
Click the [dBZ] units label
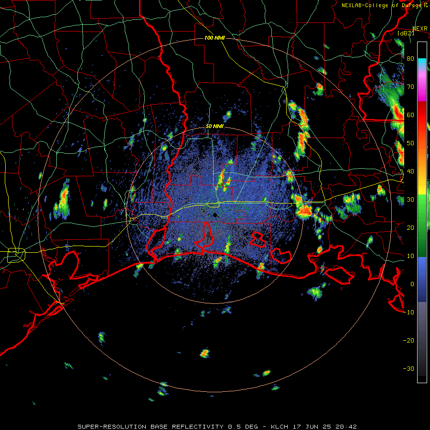[x=406, y=33]
